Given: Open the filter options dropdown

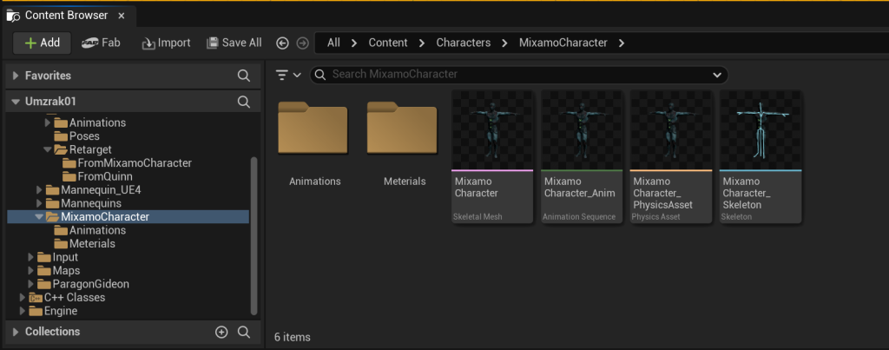Looking at the screenshot, I should tap(288, 75).
